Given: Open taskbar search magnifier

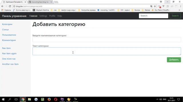Looking at the screenshot, I should 10,99.
